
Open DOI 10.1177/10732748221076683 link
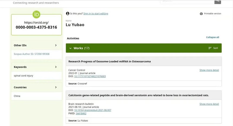90,76
